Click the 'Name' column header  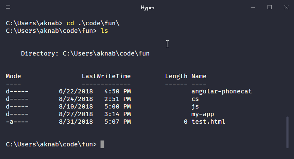tap(199, 76)
